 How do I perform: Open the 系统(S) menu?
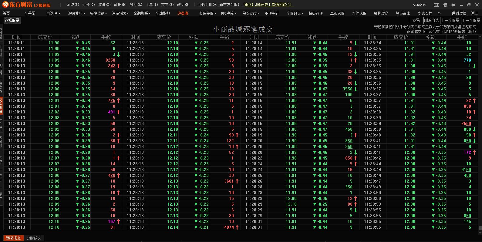pos(73,5)
